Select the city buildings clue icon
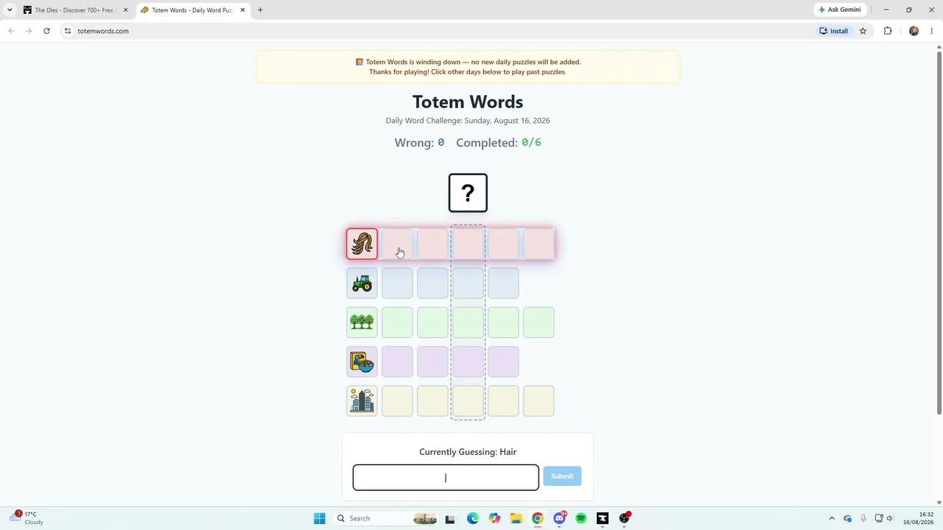943x530 pixels. 362,400
